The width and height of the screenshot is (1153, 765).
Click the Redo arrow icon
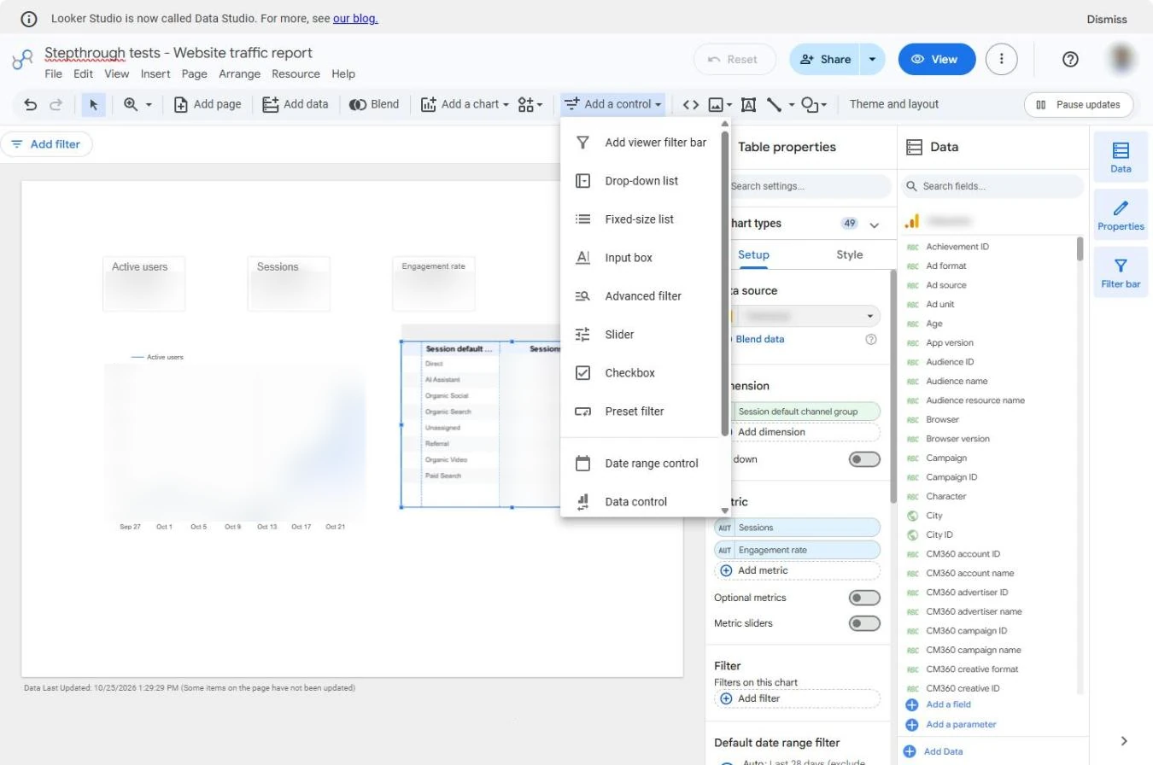pyautogui.click(x=56, y=104)
